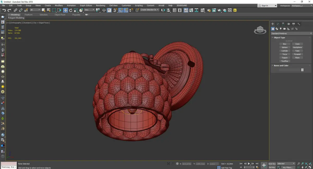Click the Play Animation button
313x169 pixels.
coord(249,164)
